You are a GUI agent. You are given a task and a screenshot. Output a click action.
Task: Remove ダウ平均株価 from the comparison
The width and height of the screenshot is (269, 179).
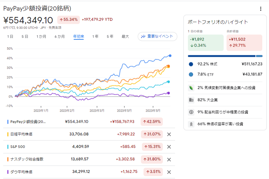coord(169,172)
